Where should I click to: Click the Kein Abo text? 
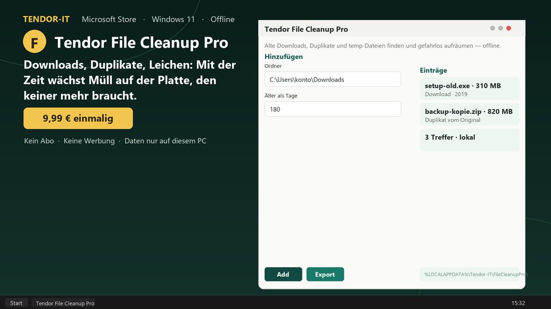39,141
